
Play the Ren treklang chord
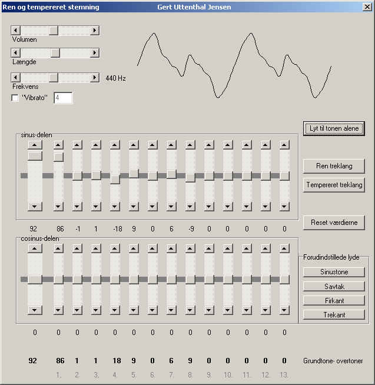pos(334,166)
